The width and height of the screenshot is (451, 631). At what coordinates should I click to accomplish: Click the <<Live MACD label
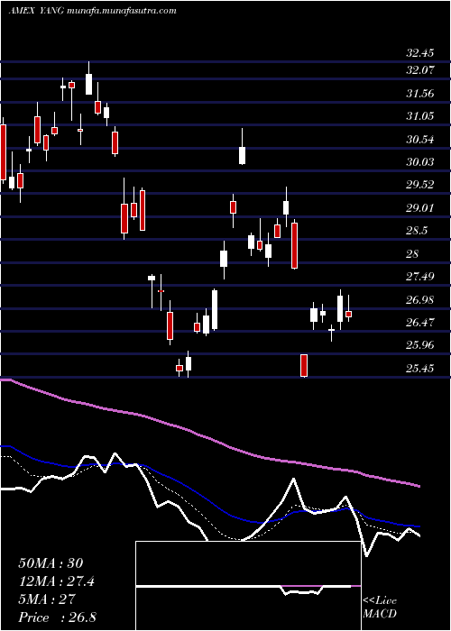pyautogui.click(x=380, y=608)
